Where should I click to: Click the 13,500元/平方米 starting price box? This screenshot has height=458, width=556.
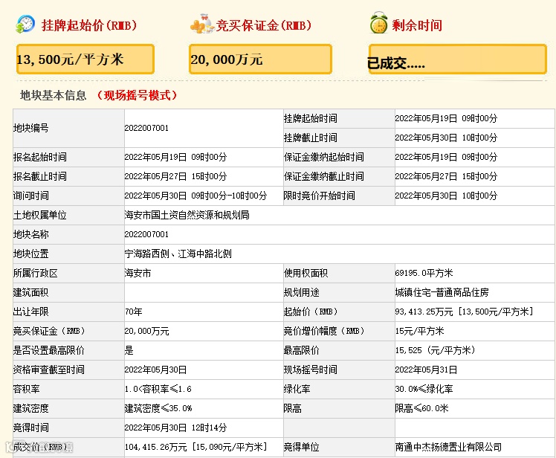click(x=85, y=59)
